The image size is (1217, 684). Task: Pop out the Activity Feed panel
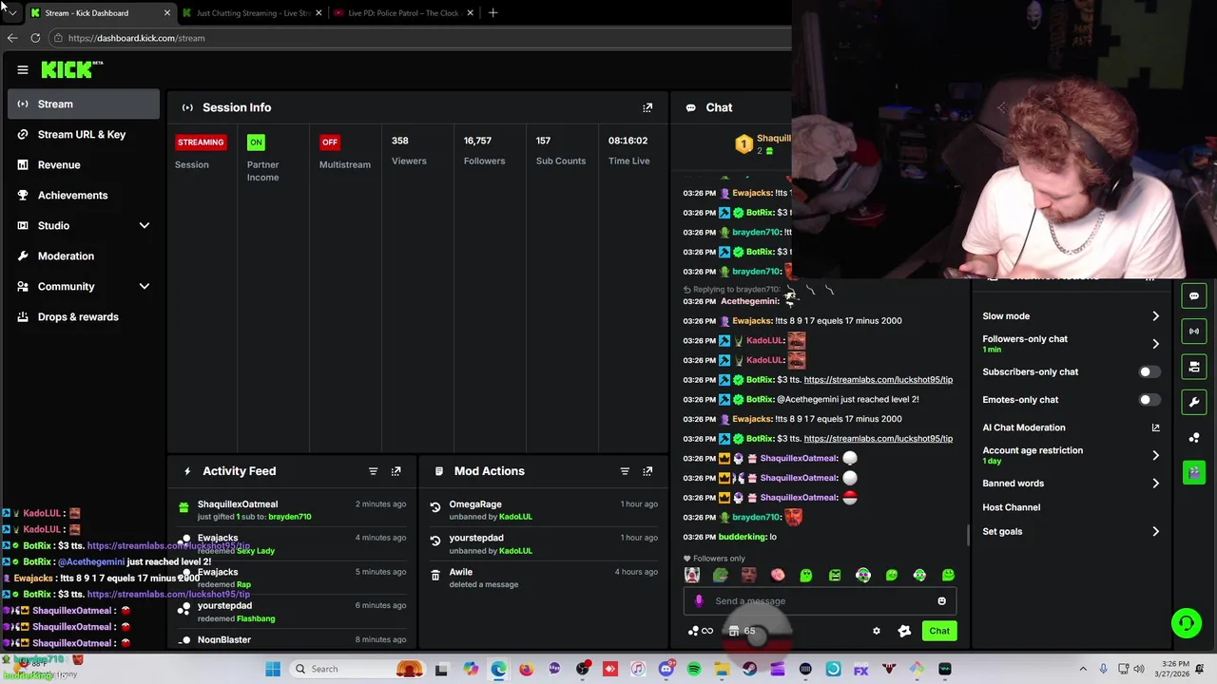[x=396, y=471]
